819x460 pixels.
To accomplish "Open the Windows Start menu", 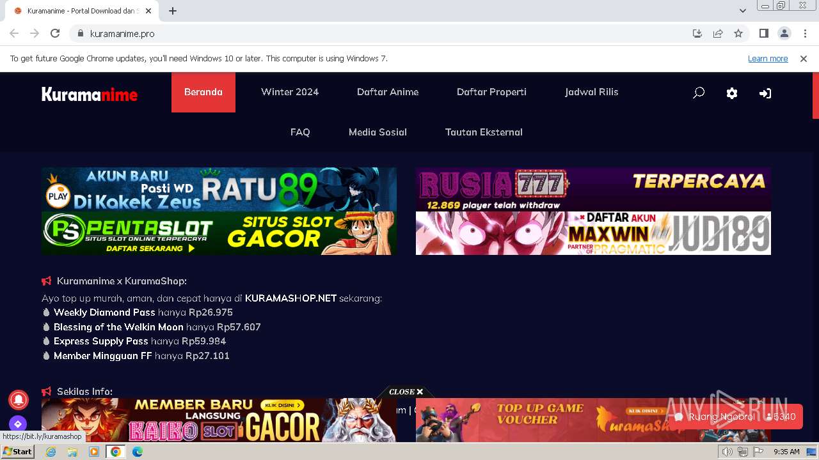I will (x=17, y=452).
